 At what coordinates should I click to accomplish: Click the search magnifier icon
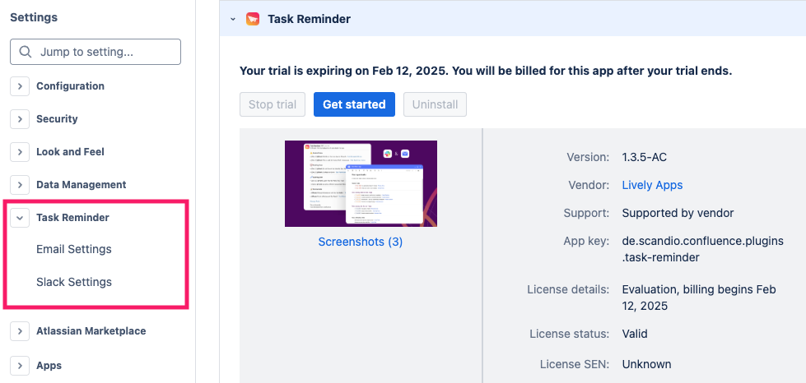click(x=25, y=52)
